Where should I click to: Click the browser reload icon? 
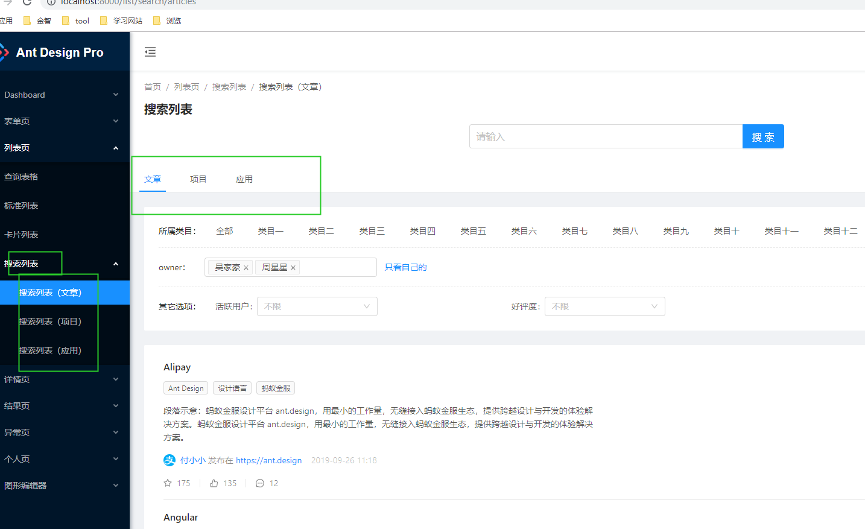(x=27, y=2)
